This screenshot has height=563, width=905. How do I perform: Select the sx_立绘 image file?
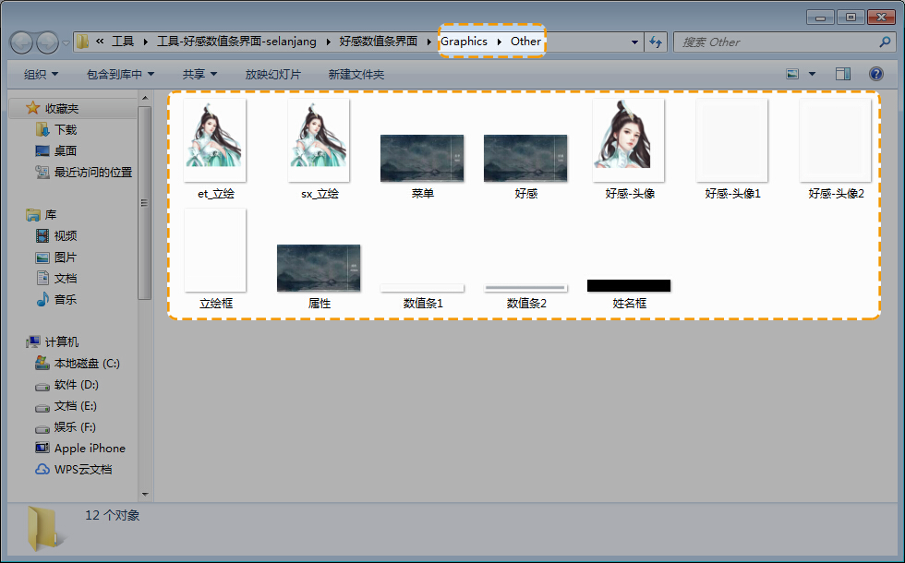tap(320, 149)
